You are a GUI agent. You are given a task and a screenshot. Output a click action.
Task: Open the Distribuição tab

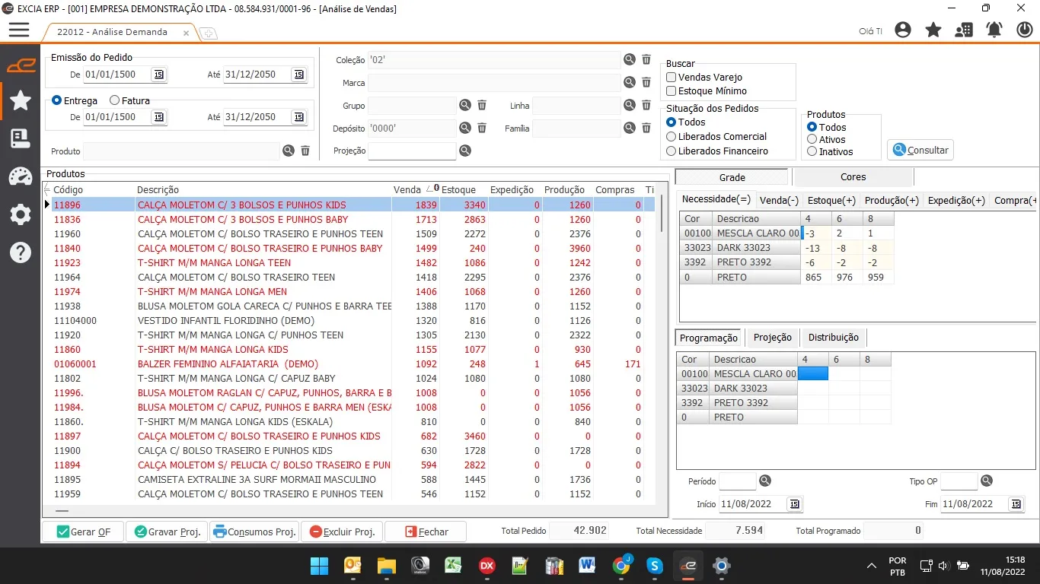tap(833, 338)
